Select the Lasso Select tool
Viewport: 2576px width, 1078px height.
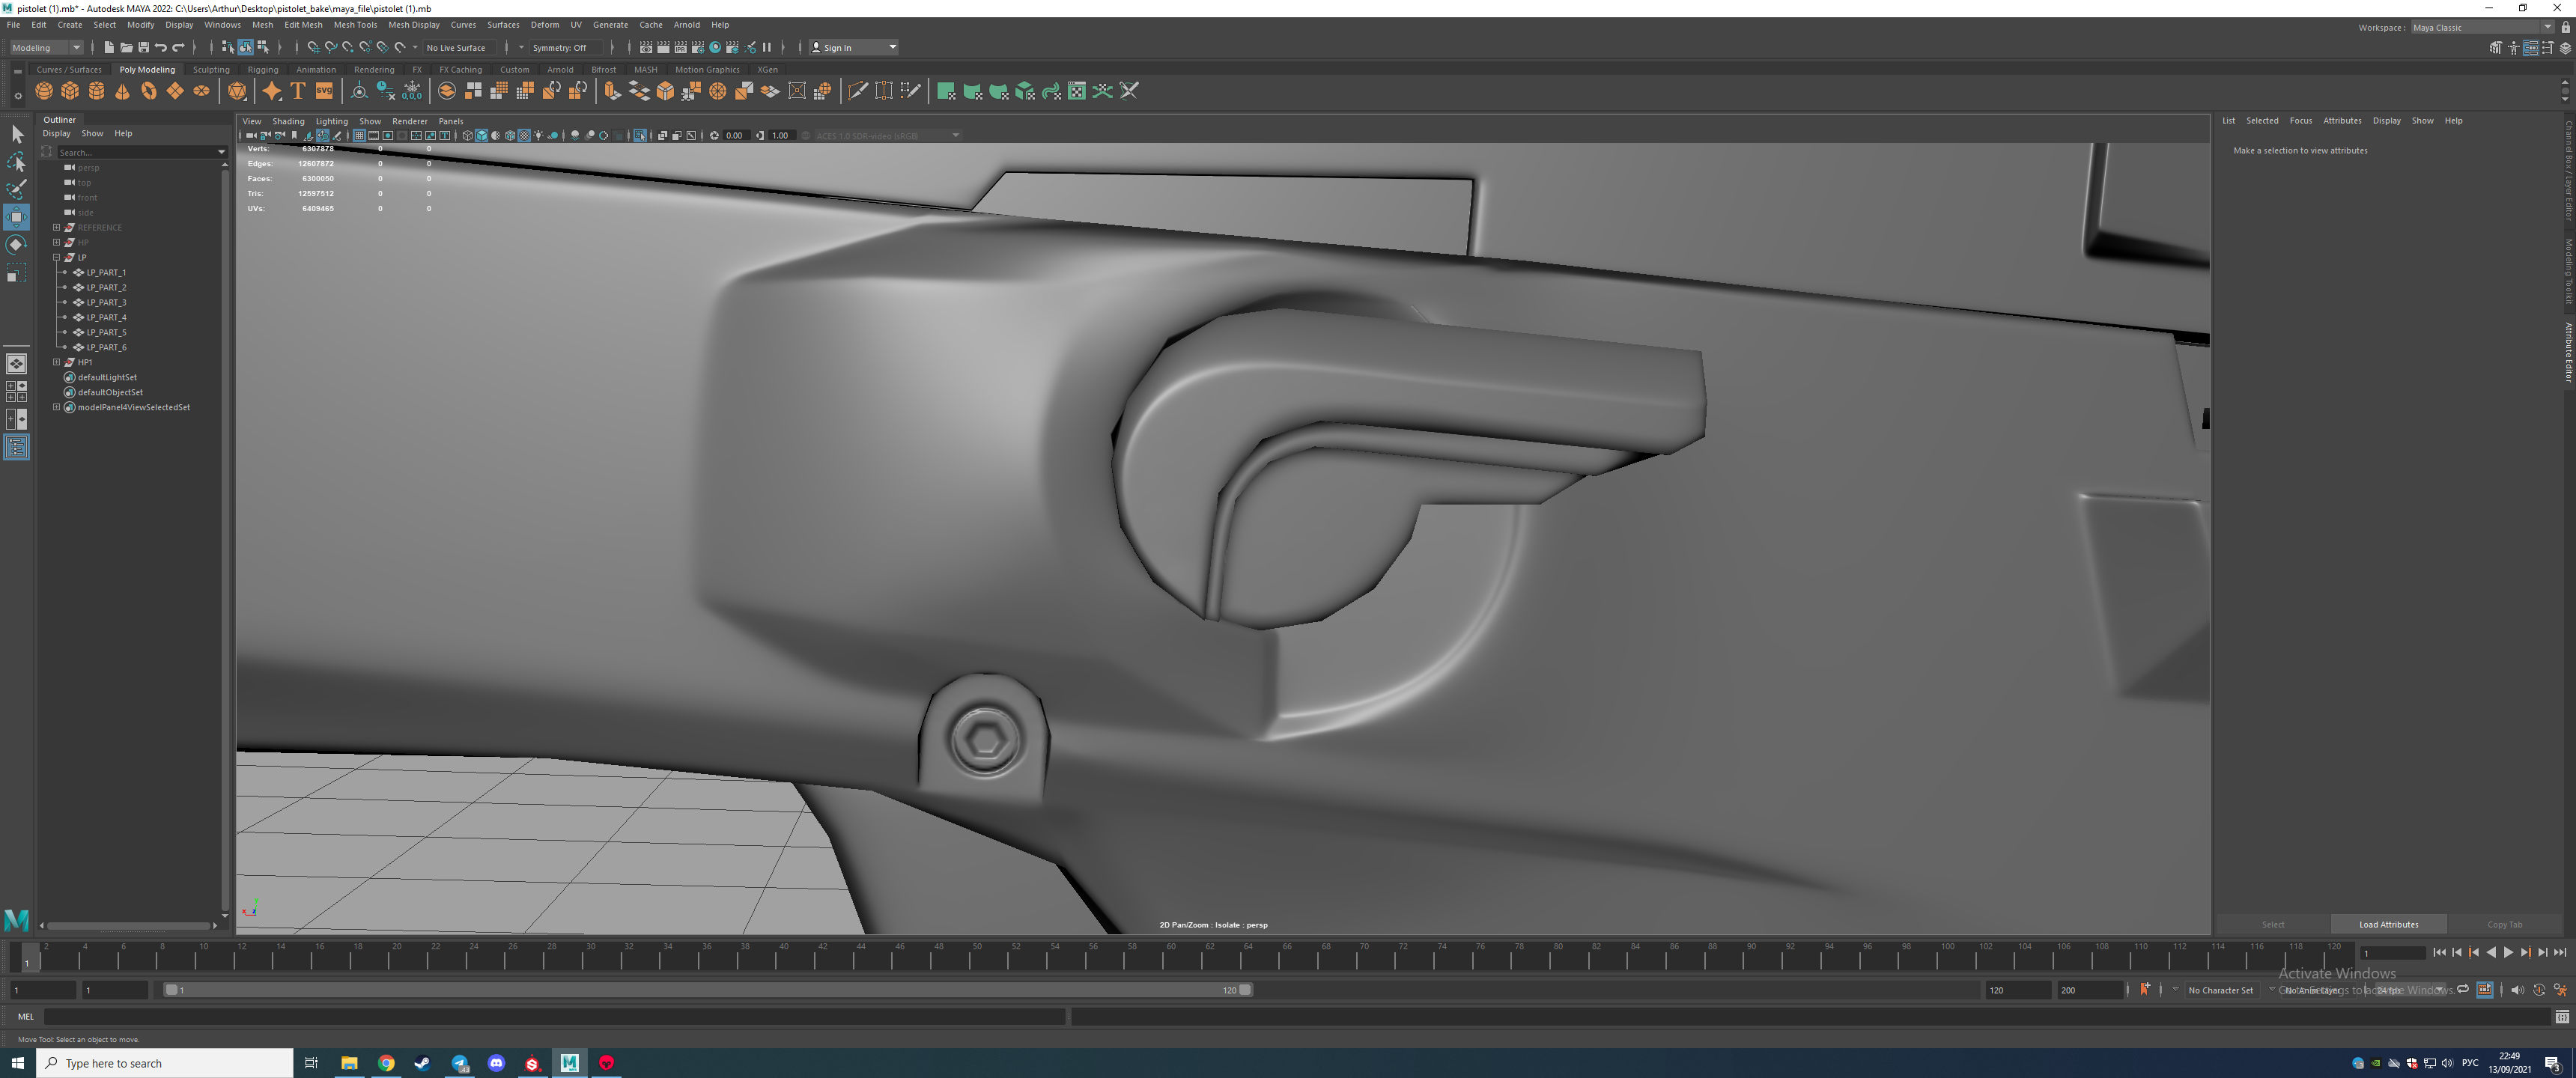point(16,162)
